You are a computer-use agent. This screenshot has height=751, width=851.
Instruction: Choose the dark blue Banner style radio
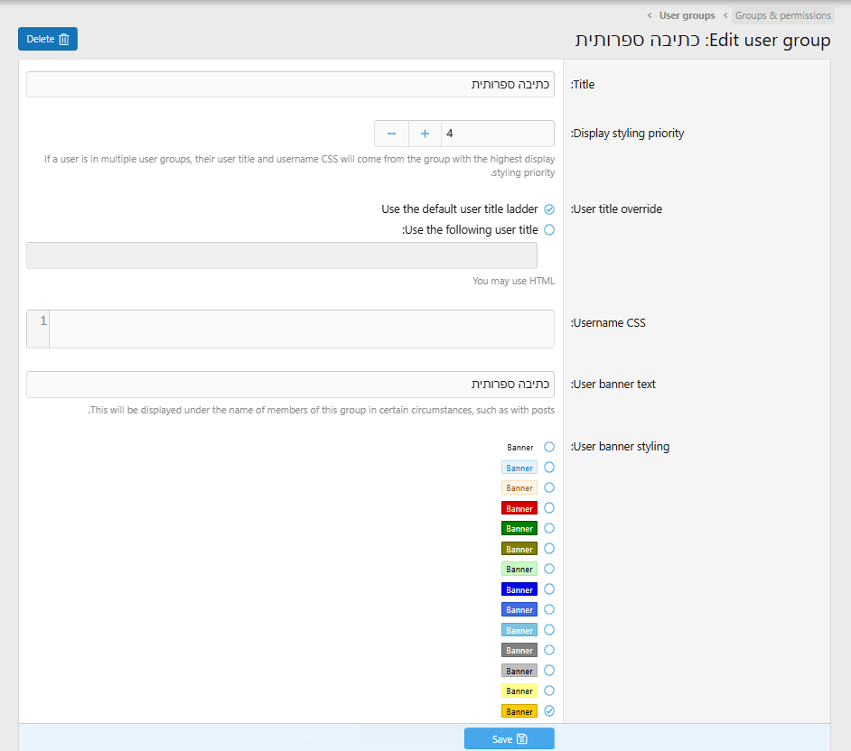549,589
